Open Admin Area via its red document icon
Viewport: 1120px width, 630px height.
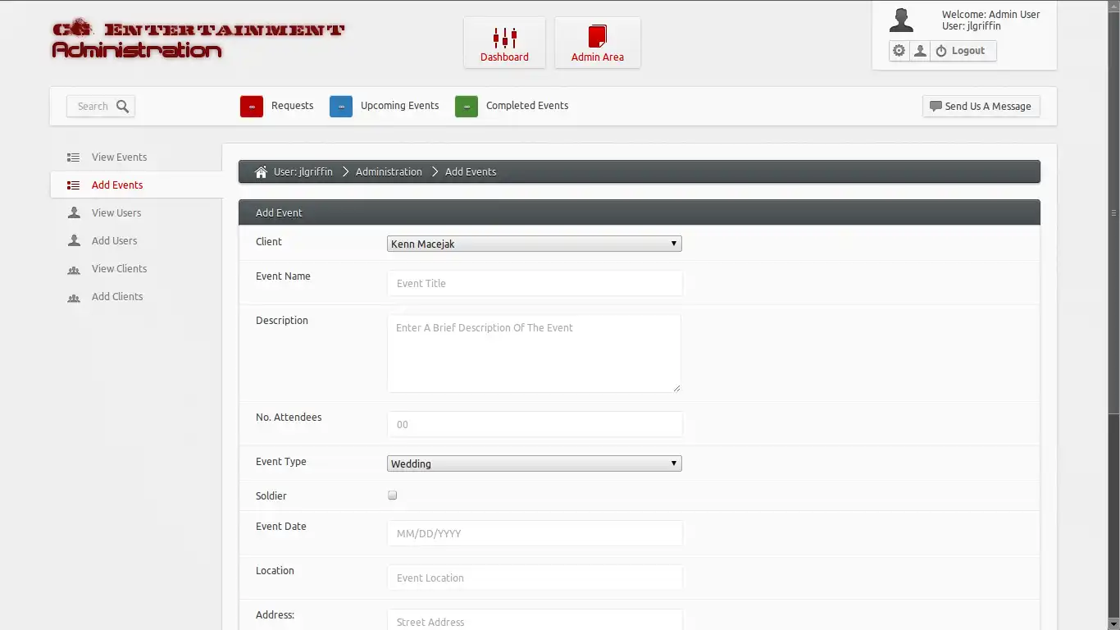tap(597, 38)
